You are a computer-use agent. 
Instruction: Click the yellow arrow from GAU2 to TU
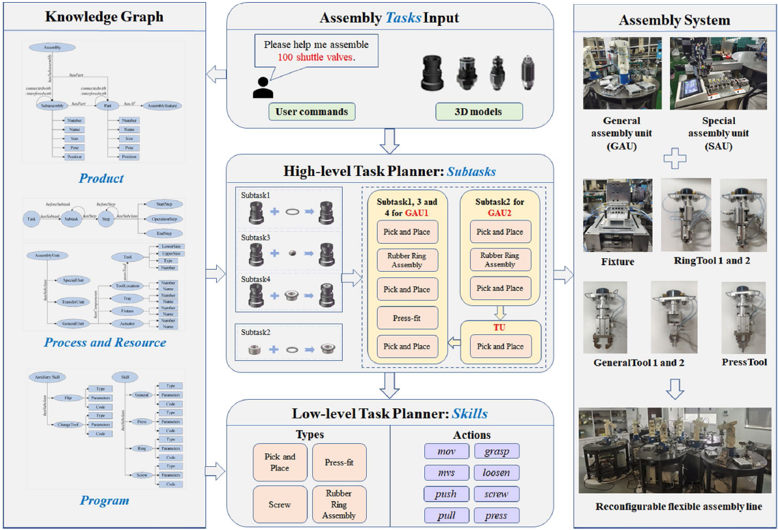click(500, 311)
